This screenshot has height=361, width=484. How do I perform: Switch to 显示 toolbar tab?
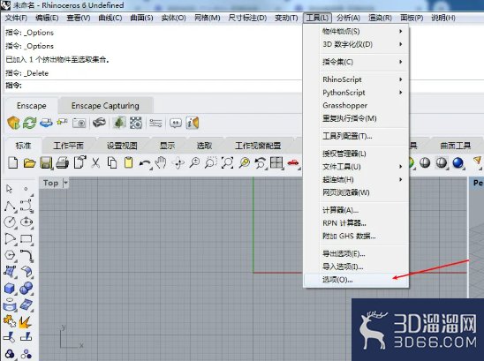(167, 146)
